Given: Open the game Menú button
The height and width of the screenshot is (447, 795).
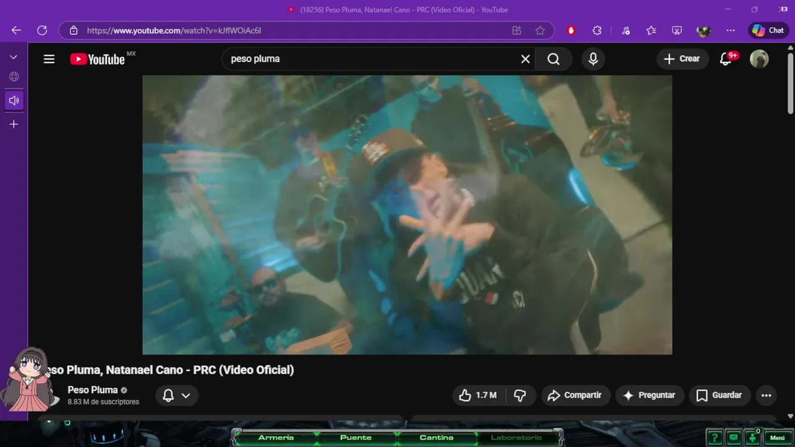Looking at the screenshot, I should (778, 438).
